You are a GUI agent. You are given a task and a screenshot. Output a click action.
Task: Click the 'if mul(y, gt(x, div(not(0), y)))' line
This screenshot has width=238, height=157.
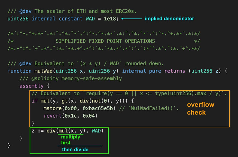point(83,101)
